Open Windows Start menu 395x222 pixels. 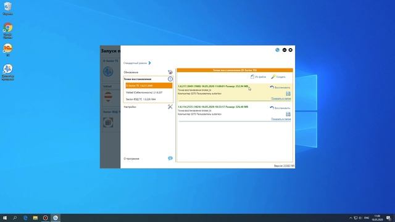pos(5,218)
